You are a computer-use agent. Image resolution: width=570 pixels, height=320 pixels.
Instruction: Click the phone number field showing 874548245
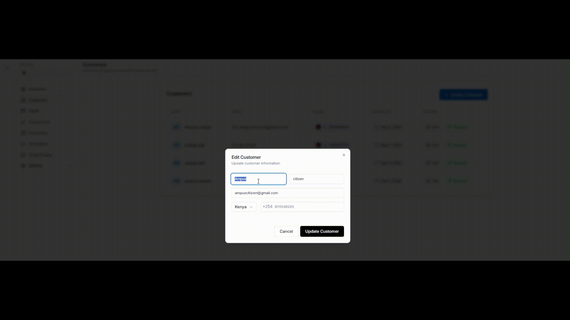tap(302, 207)
